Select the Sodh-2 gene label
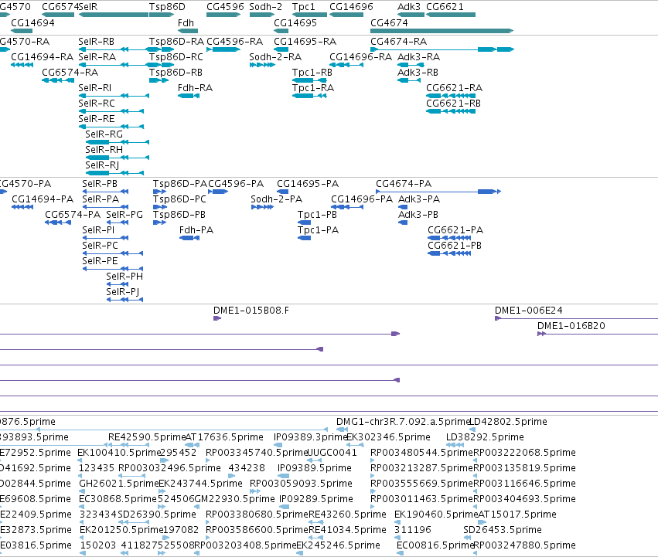Image resolution: width=658 pixels, height=557 pixels. tap(266, 7)
